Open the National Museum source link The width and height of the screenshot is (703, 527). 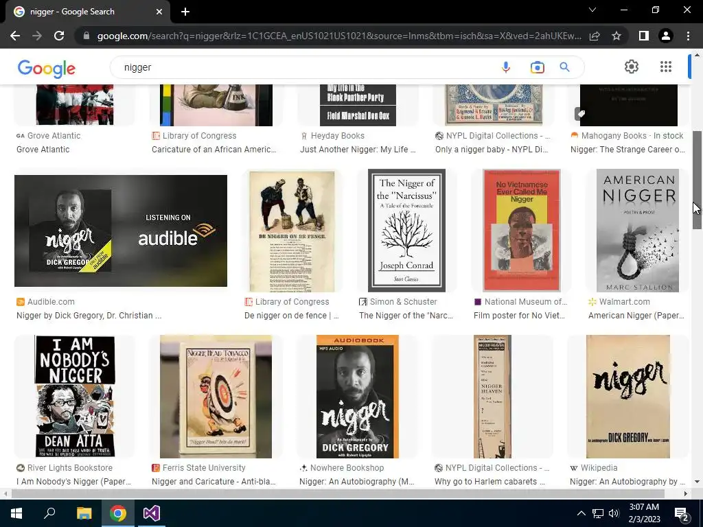[520, 302]
